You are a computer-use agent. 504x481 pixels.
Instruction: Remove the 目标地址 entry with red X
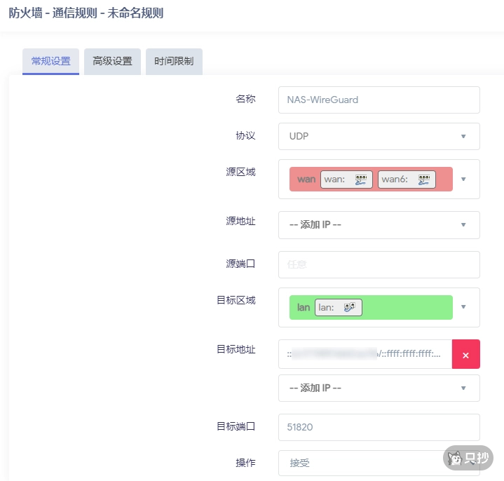(465, 354)
